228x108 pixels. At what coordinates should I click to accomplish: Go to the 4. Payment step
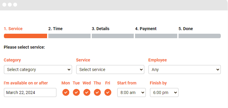146,29
